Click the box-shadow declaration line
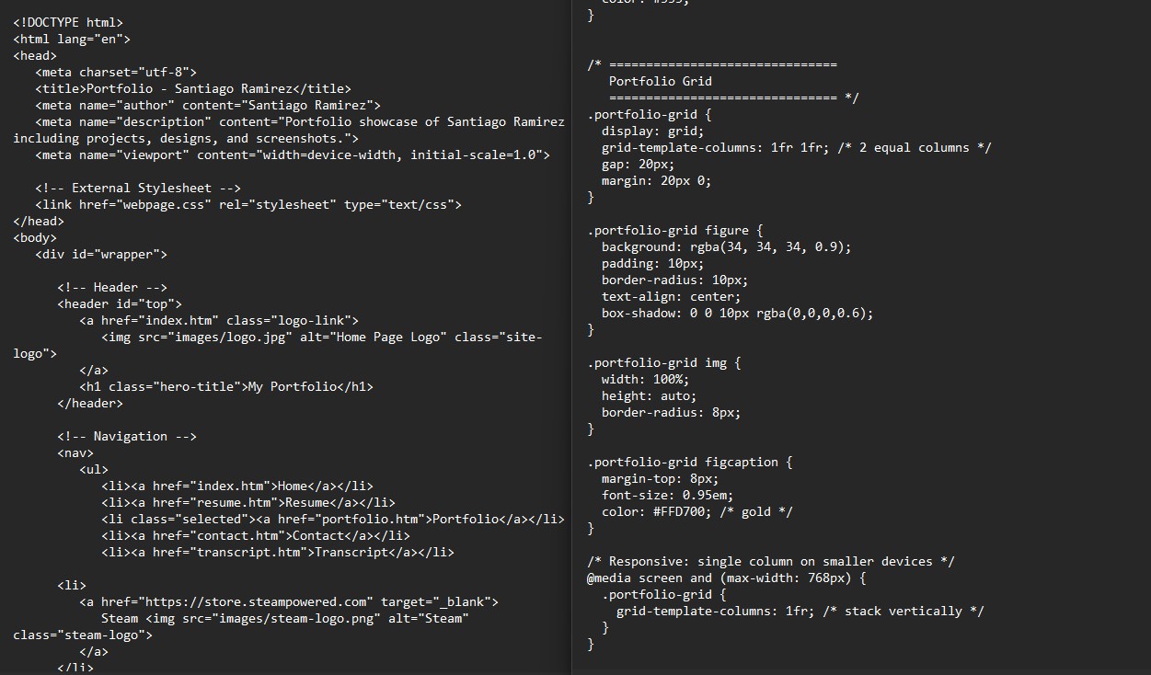 coord(737,313)
